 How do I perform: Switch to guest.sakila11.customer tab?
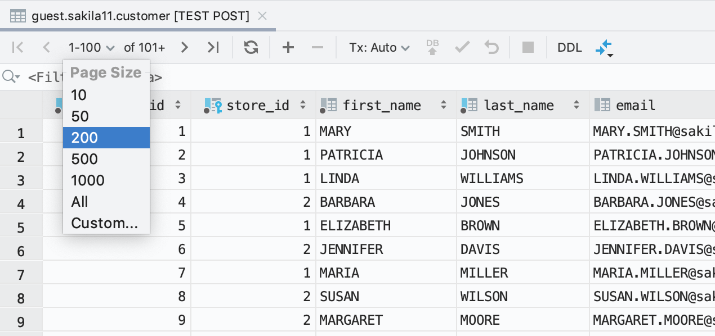[138, 16]
